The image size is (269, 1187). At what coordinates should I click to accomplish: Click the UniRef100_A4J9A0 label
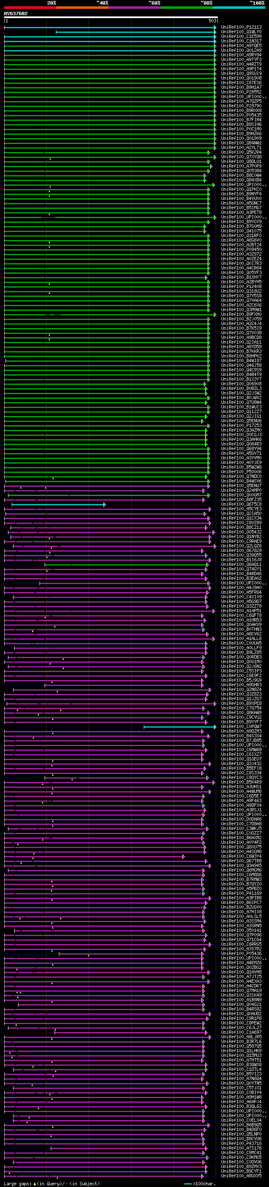pos(241,587)
